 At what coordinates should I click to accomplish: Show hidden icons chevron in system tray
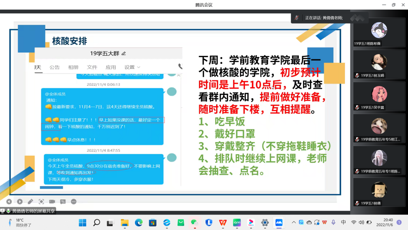[294, 222]
